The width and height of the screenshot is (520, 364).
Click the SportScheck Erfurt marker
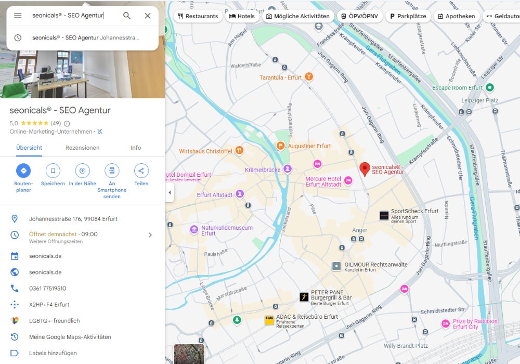[384, 215]
